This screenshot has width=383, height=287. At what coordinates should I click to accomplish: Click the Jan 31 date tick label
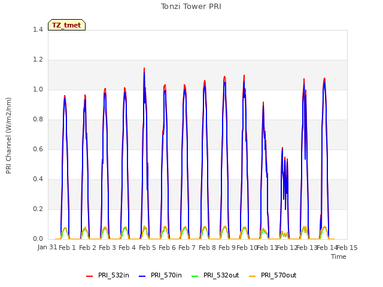pos(47,248)
